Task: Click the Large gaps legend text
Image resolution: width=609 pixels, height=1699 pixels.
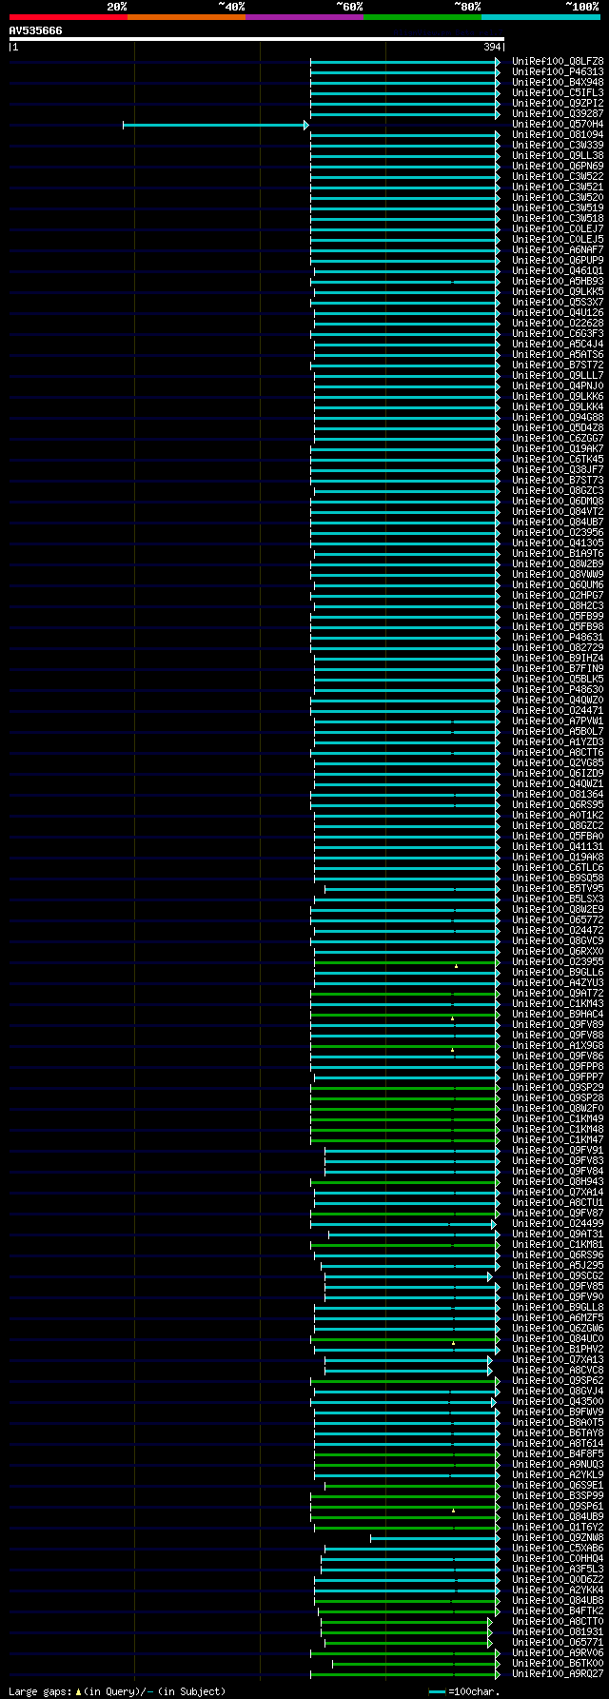Action: point(117,1691)
